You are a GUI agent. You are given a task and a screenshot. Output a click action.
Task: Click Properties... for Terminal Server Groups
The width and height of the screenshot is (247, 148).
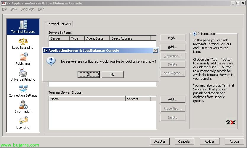tap(173, 108)
